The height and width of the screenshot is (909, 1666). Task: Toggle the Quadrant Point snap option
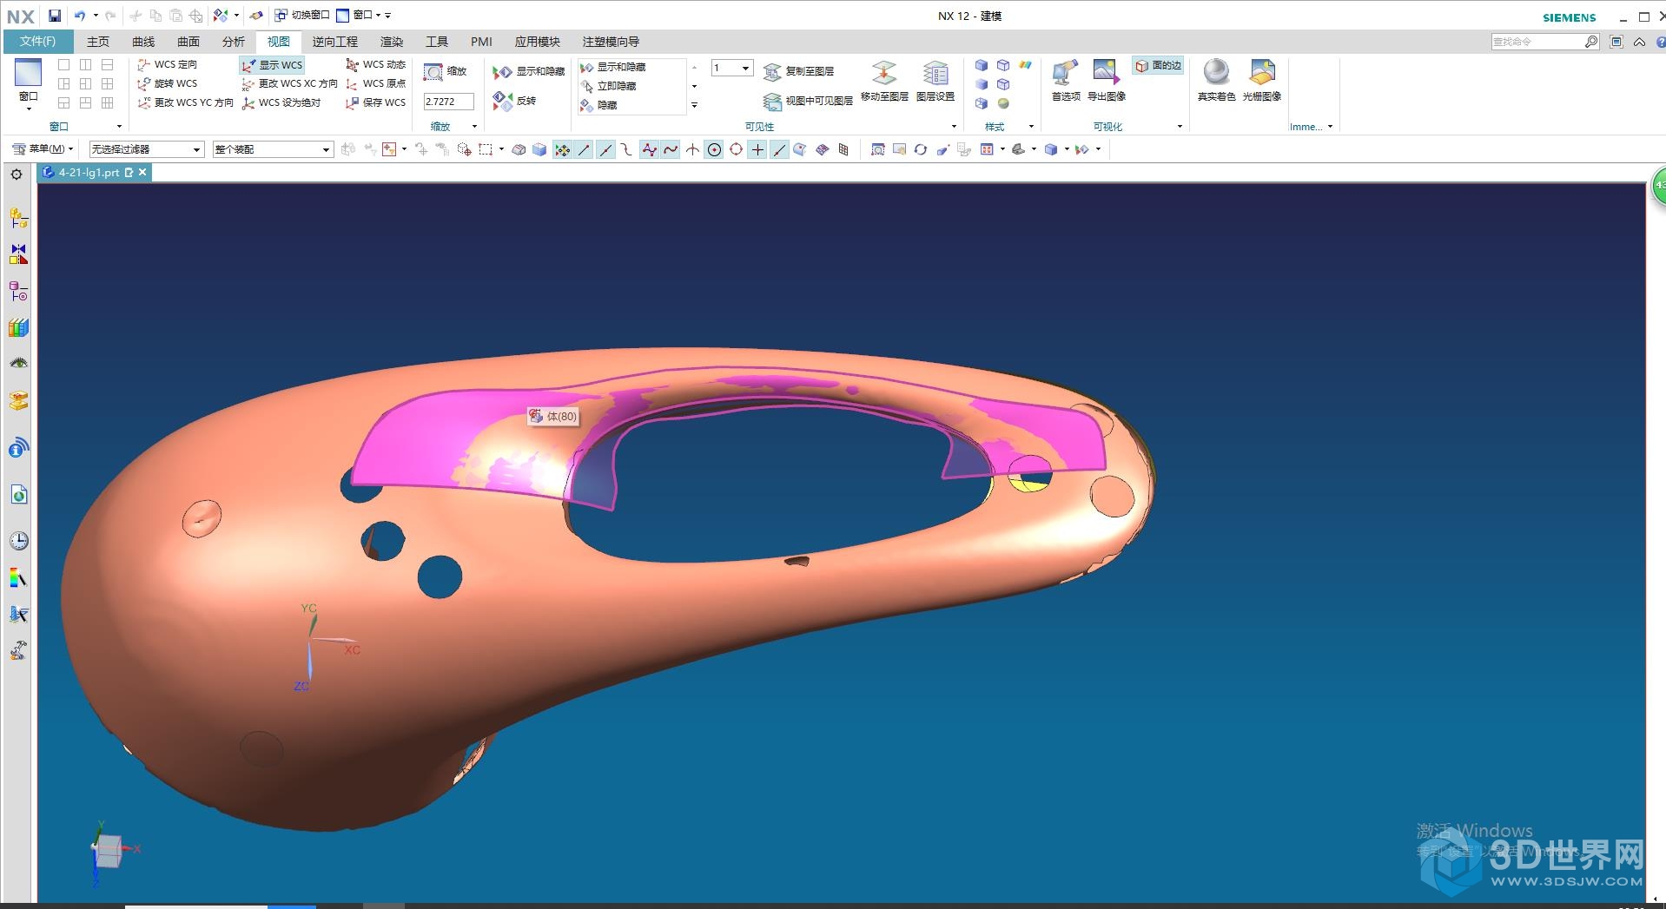[x=736, y=149]
